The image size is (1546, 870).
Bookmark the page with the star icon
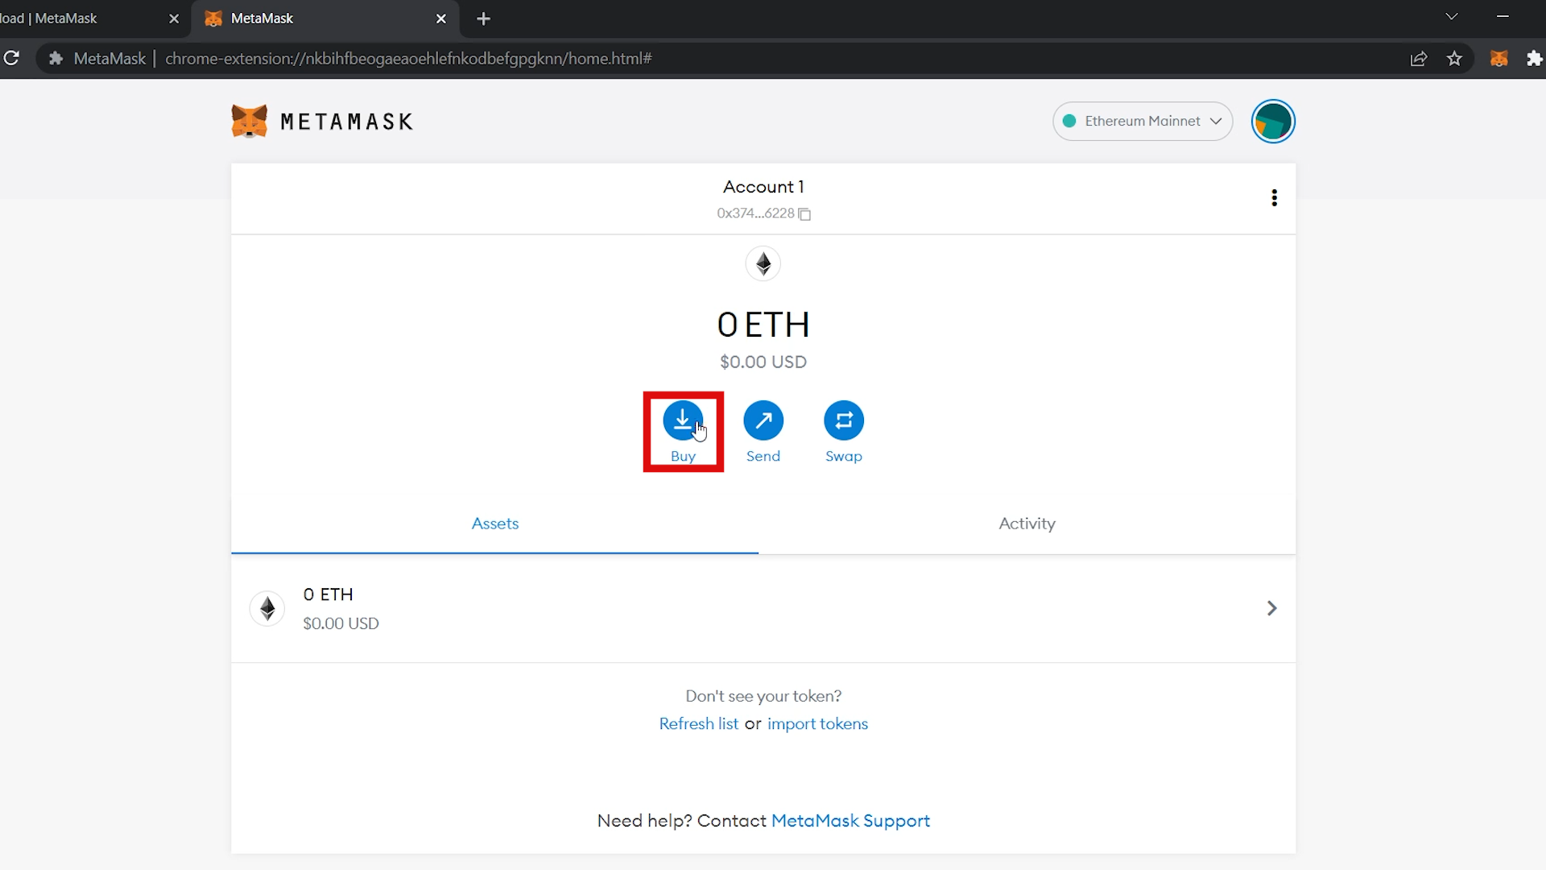pos(1455,58)
